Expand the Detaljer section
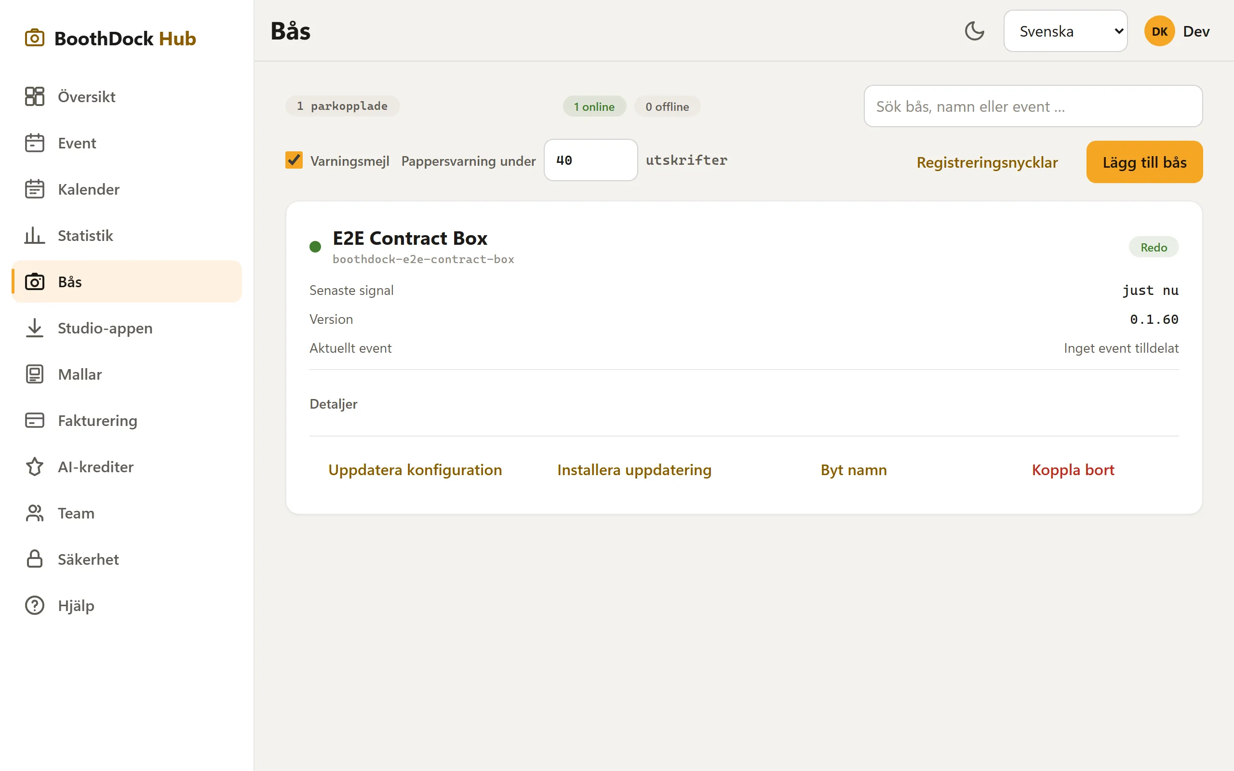Viewport: 1234px width, 771px height. click(334, 404)
